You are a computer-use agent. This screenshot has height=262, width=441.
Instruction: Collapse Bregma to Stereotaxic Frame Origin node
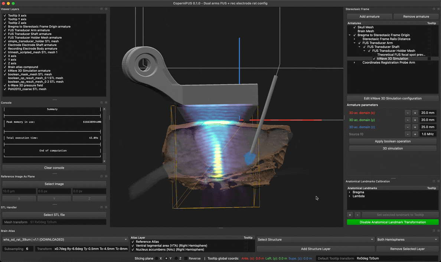pyautogui.click(x=350, y=35)
